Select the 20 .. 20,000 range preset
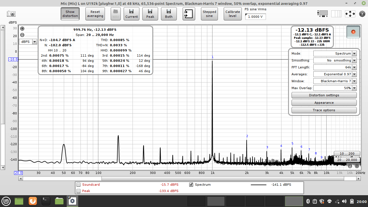The width and height of the screenshot is (368, 207). 347,160
